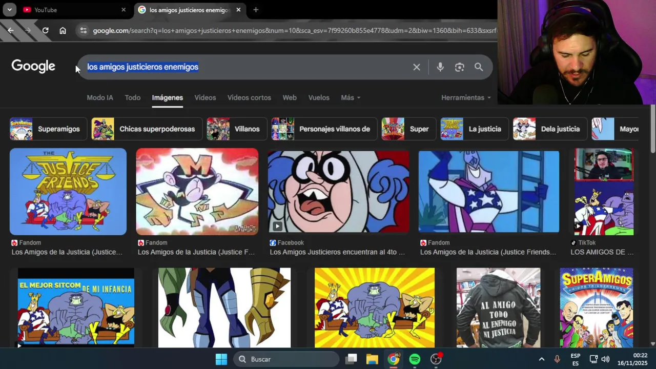Screen dimensions: 656x369
Task: Open Spotify from taskbar
Action: pos(415,359)
